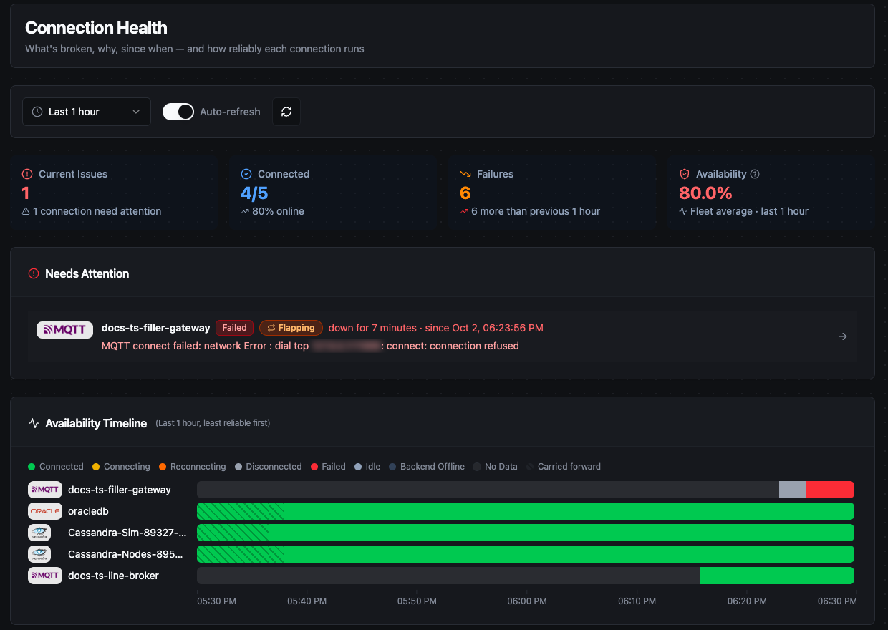Click the Needs Attention alert icon
The height and width of the screenshot is (630, 888).
pos(34,273)
